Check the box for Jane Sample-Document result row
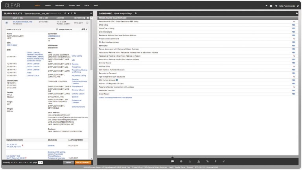Screen dimensions: 302x170 [87, 22]
